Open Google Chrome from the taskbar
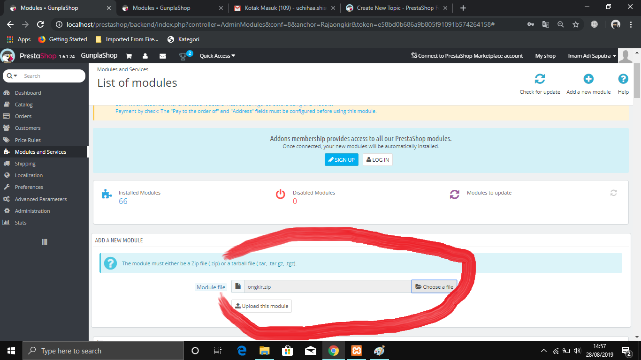641x360 pixels. point(333,350)
